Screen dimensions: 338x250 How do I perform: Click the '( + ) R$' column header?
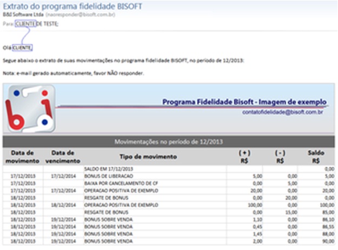coord(244,157)
